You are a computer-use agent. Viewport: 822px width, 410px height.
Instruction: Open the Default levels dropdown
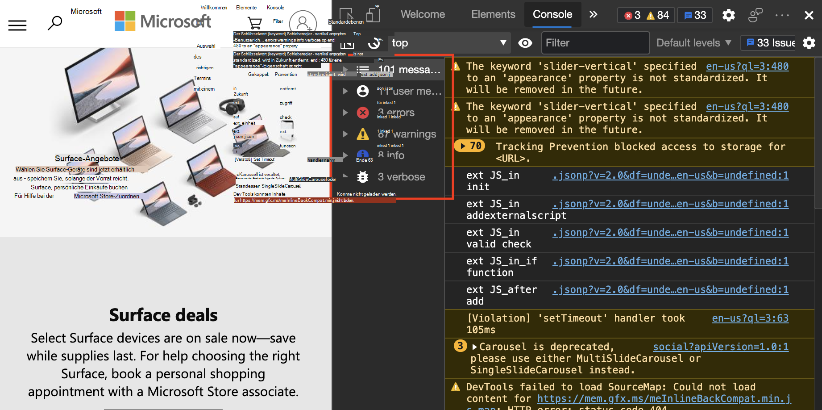[693, 43]
